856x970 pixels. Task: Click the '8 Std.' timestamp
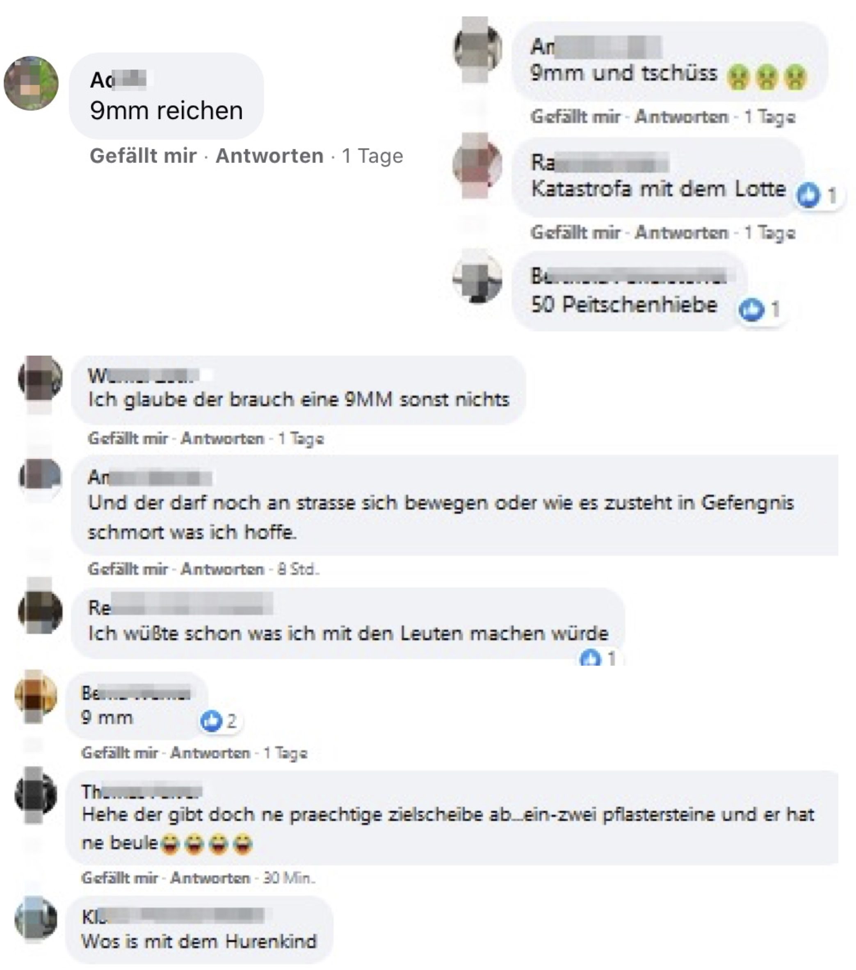coord(298,568)
